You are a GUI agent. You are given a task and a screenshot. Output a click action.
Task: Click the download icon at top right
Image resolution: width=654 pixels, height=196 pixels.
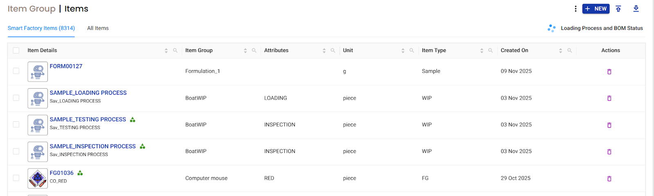tap(636, 9)
